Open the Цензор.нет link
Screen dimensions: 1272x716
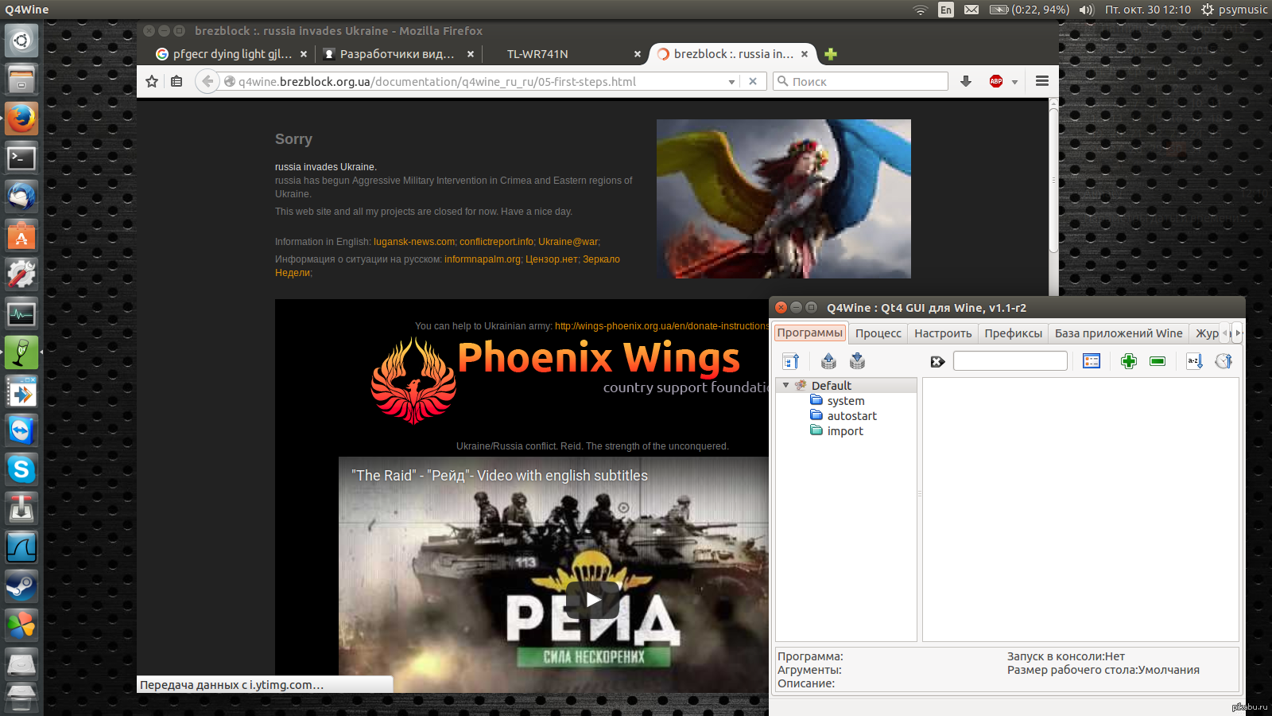(x=552, y=259)
